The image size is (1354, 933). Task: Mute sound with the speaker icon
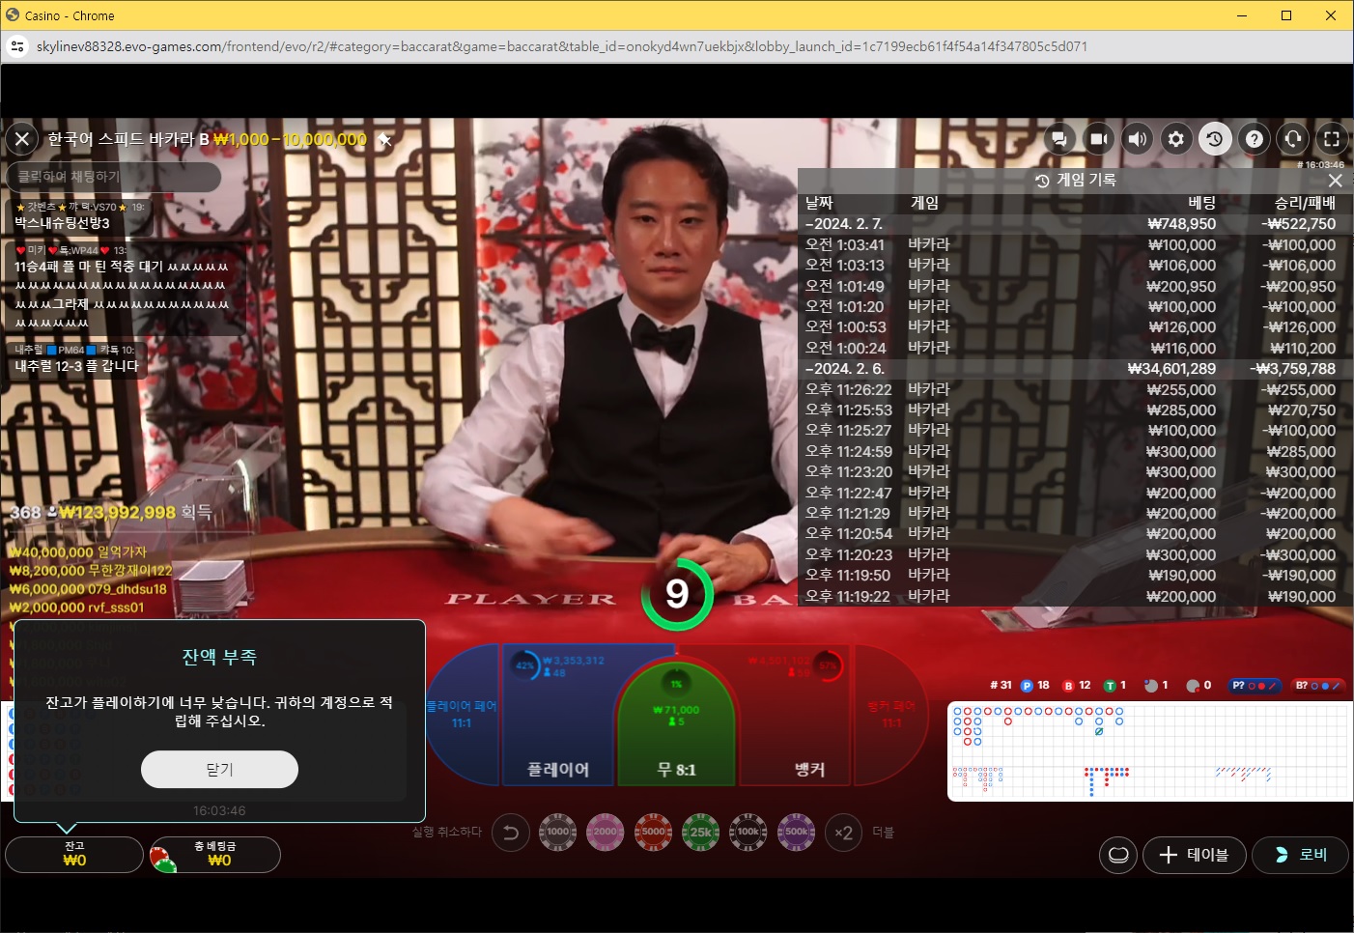(1138, 139)
